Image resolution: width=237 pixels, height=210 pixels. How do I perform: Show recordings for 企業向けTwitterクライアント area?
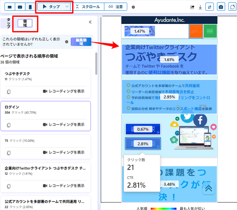pos(64,186)
